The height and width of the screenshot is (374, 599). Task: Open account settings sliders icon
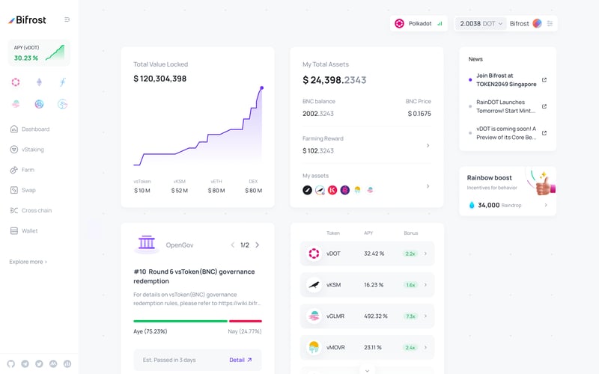pyautogui.click(x=550, y=24)
